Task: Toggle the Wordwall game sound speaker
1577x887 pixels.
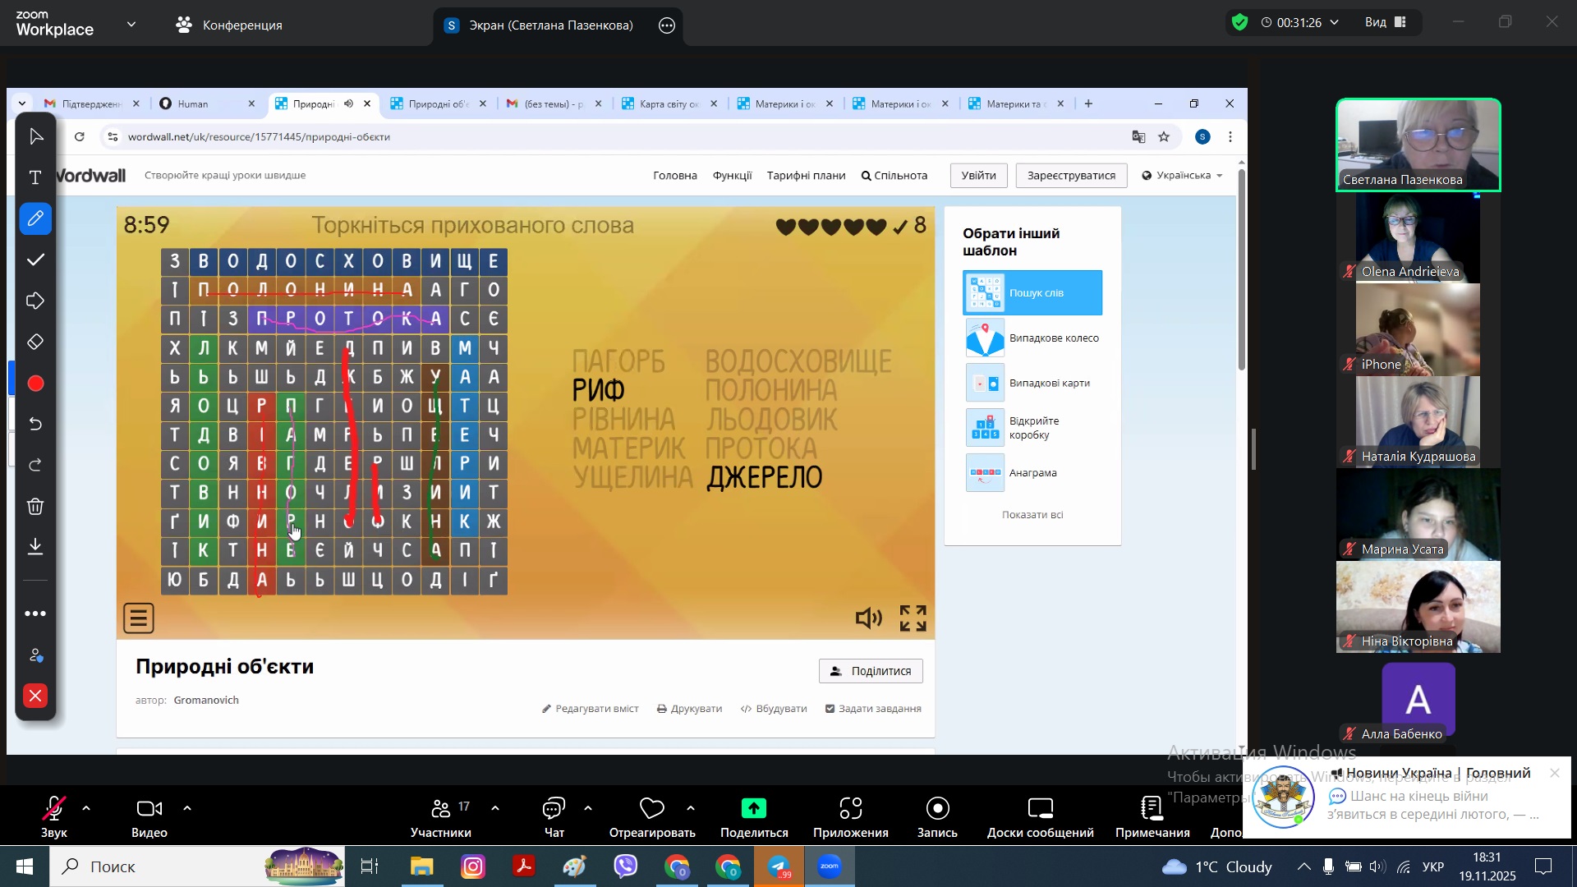Action: tap(868, 618)
